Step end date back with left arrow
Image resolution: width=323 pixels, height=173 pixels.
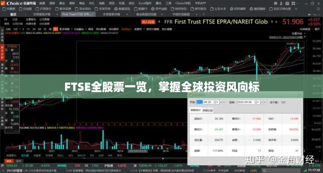pyautogui.click(x=262, y=102)
